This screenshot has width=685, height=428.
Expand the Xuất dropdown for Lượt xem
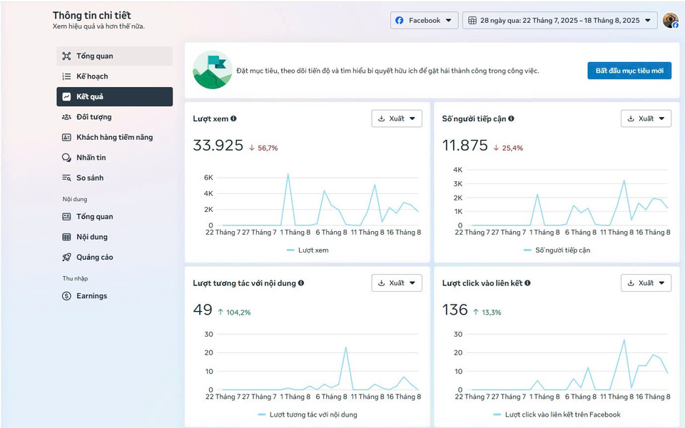click(x=397, y=118)
